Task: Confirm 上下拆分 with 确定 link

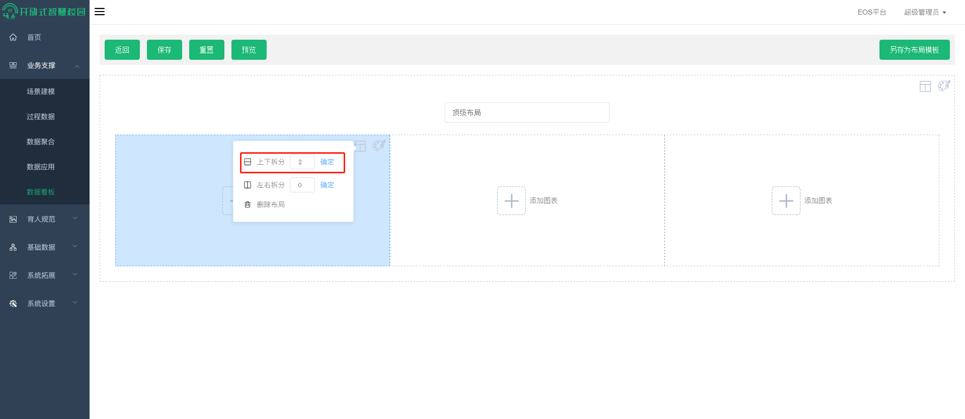Action: (327, 162)
